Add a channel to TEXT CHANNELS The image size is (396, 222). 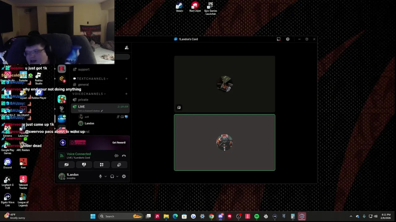coord(126,79)
